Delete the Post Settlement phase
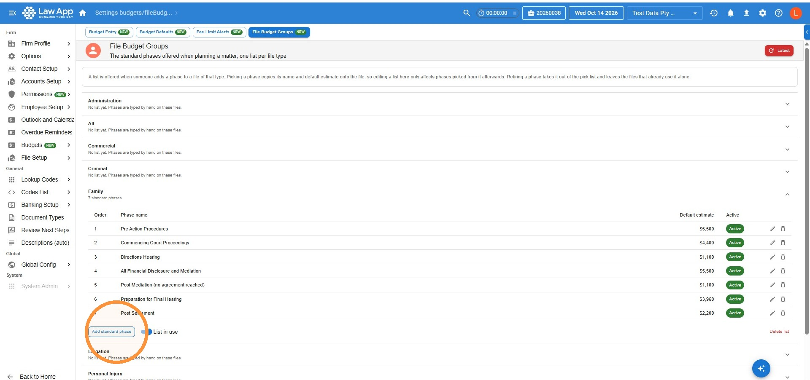Screen dimensions: 810x380 coord(783,313)
